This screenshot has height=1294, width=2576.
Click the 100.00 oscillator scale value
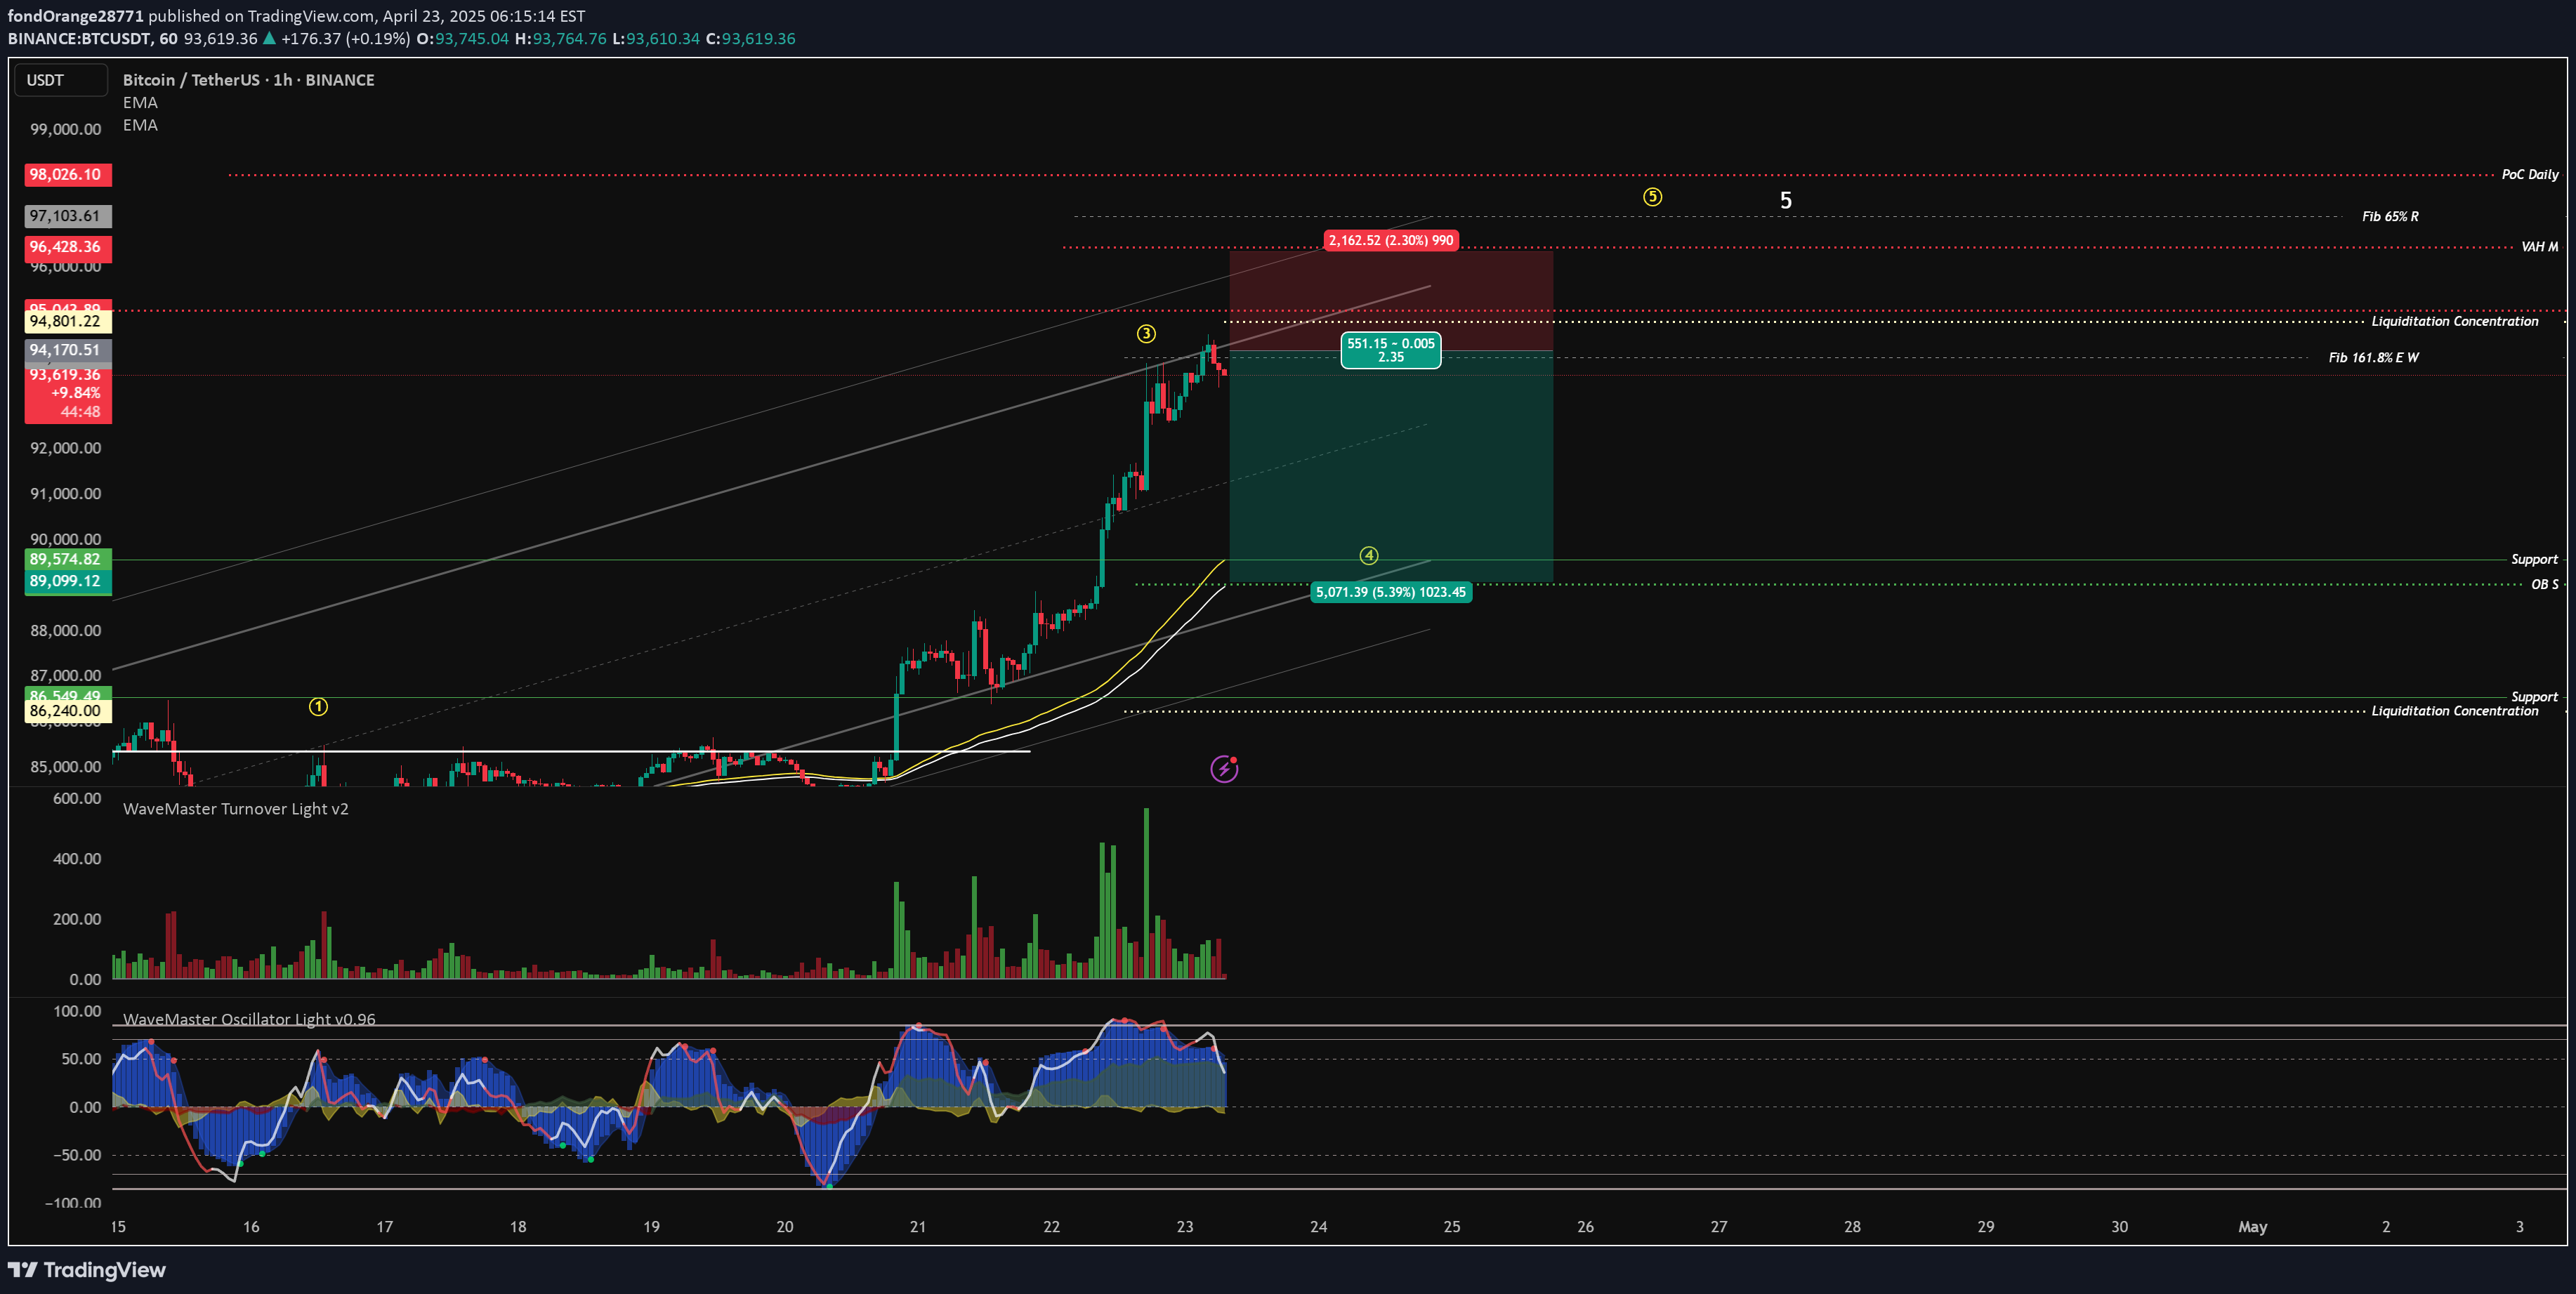click(x=77, y=1011)
